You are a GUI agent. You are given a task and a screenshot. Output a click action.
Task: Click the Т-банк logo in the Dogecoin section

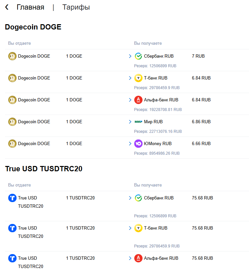[138, 78]
